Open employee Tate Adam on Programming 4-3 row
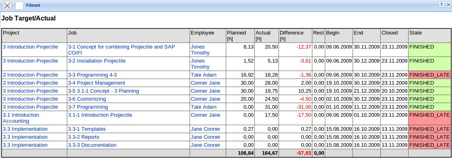Viewport: 452px width, 158px height. coord(204,75)
